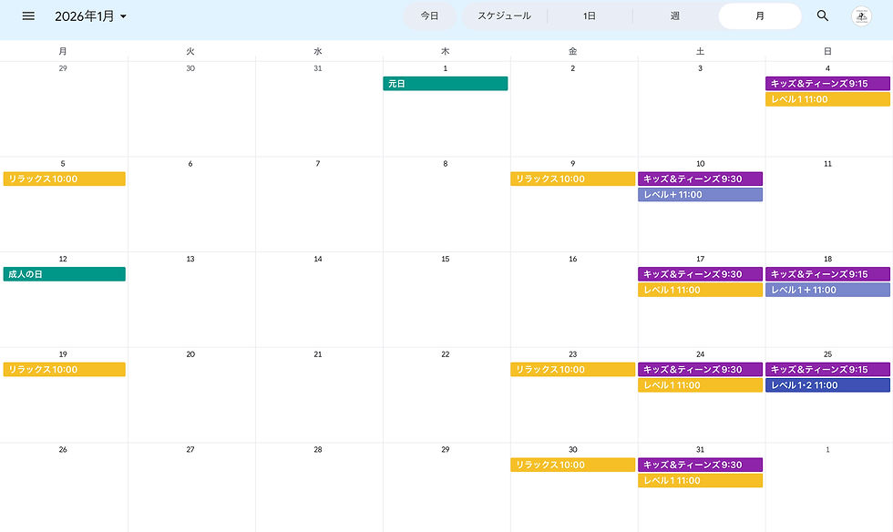Select date number 26

tap(63, 449)
